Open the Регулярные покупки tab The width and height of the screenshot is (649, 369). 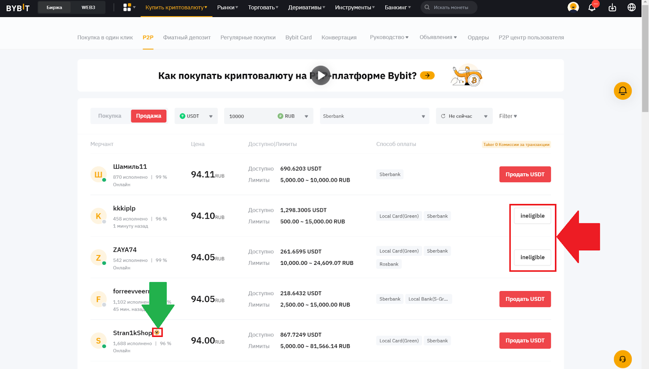pyautogui.click(x=248, y=37)
